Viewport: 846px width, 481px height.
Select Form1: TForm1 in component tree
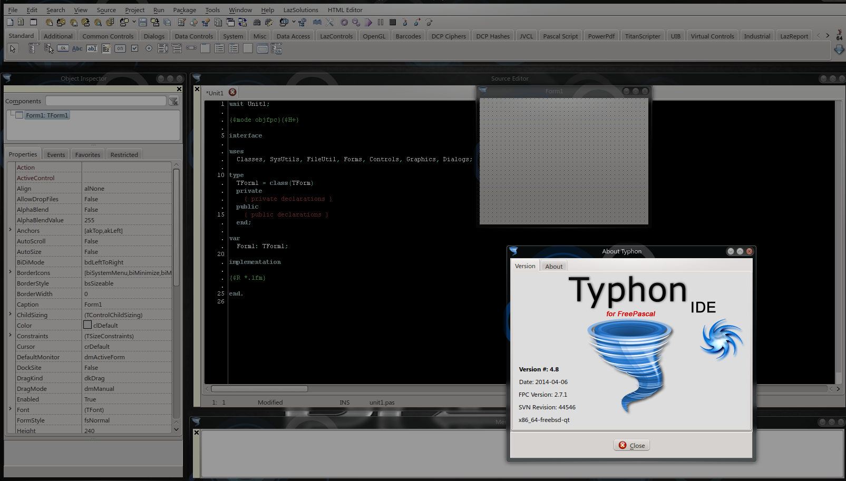[x=47, y=115]
